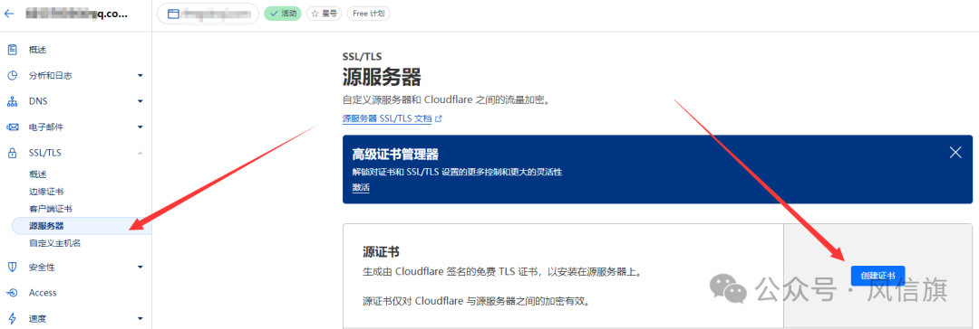Viewport: 979px width, 329px height.
Task: Click the 高级证书管理器 banner title
Action: pos(395,155)
